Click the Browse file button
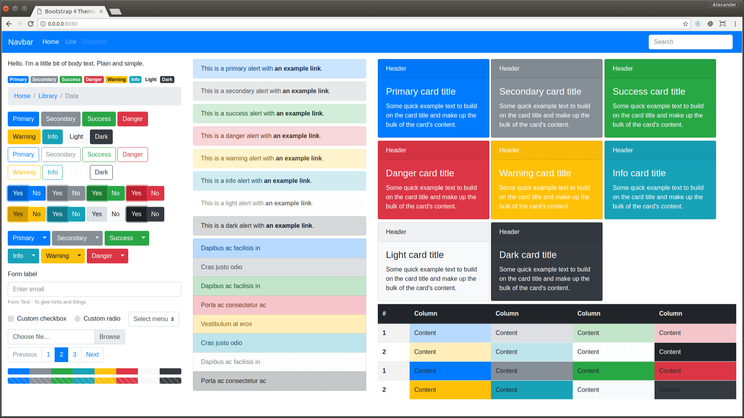Viewport: 744px width, 418px height. (x=109, y=337)
